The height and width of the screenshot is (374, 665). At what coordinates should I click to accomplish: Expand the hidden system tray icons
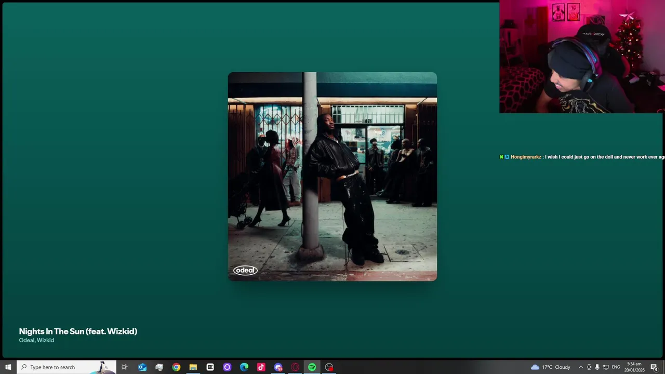[x=580, y=367]
